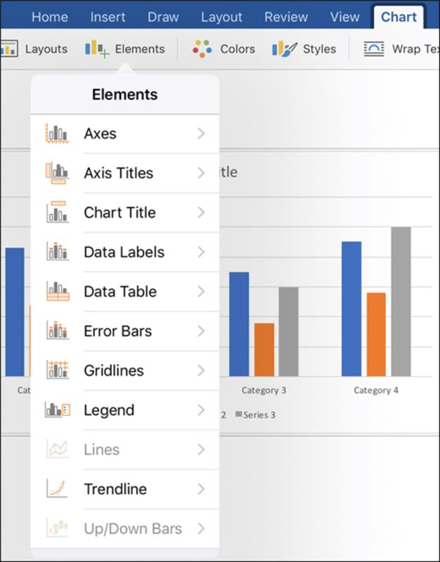Screen dimensions: 440x562
Task: Click the Gridlines icon
Action: [58, 370]
